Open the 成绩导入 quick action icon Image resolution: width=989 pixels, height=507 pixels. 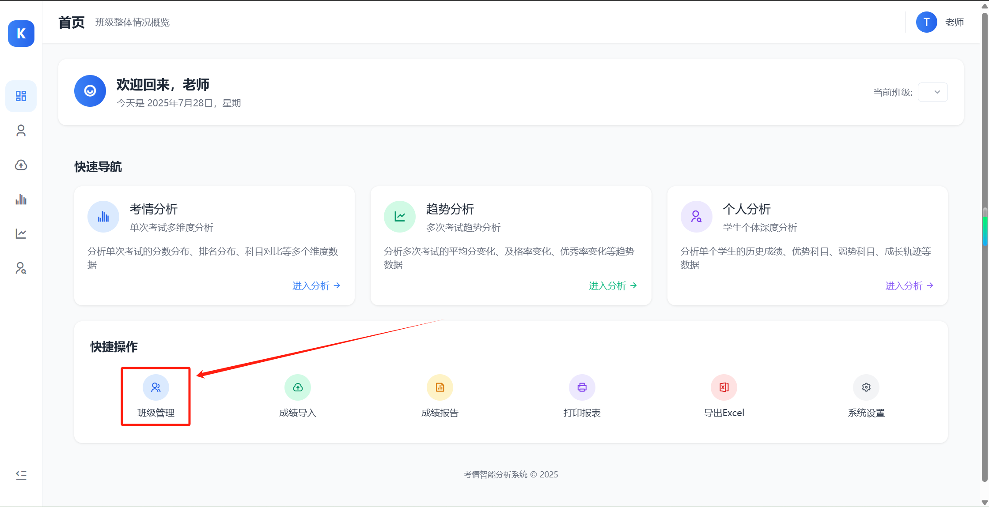(297, 387)
